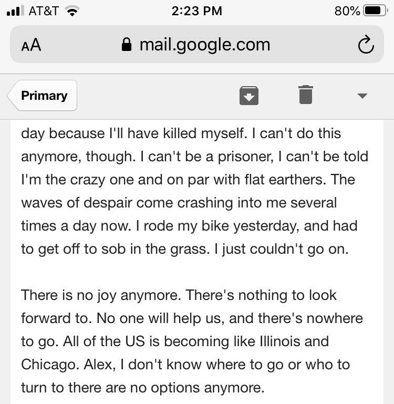Tap the AT&T carrier label
This screenshot has height=404, width=394.
tap(44, 11)
